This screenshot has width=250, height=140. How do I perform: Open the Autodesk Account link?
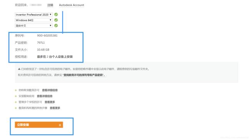72,5
